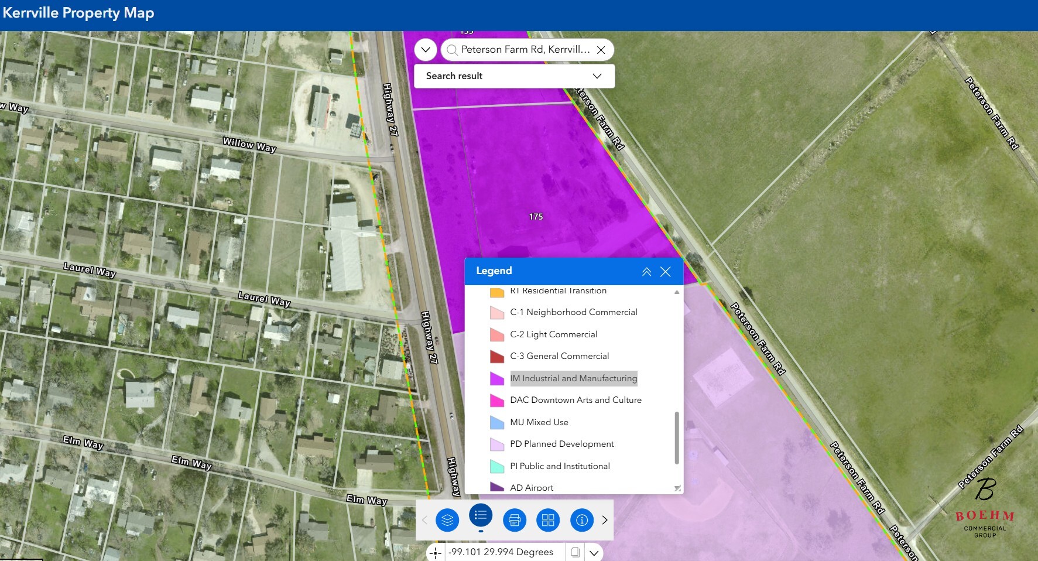Open coordinate format dropdown arrow
1038x561 pixels.
point(594,552)
